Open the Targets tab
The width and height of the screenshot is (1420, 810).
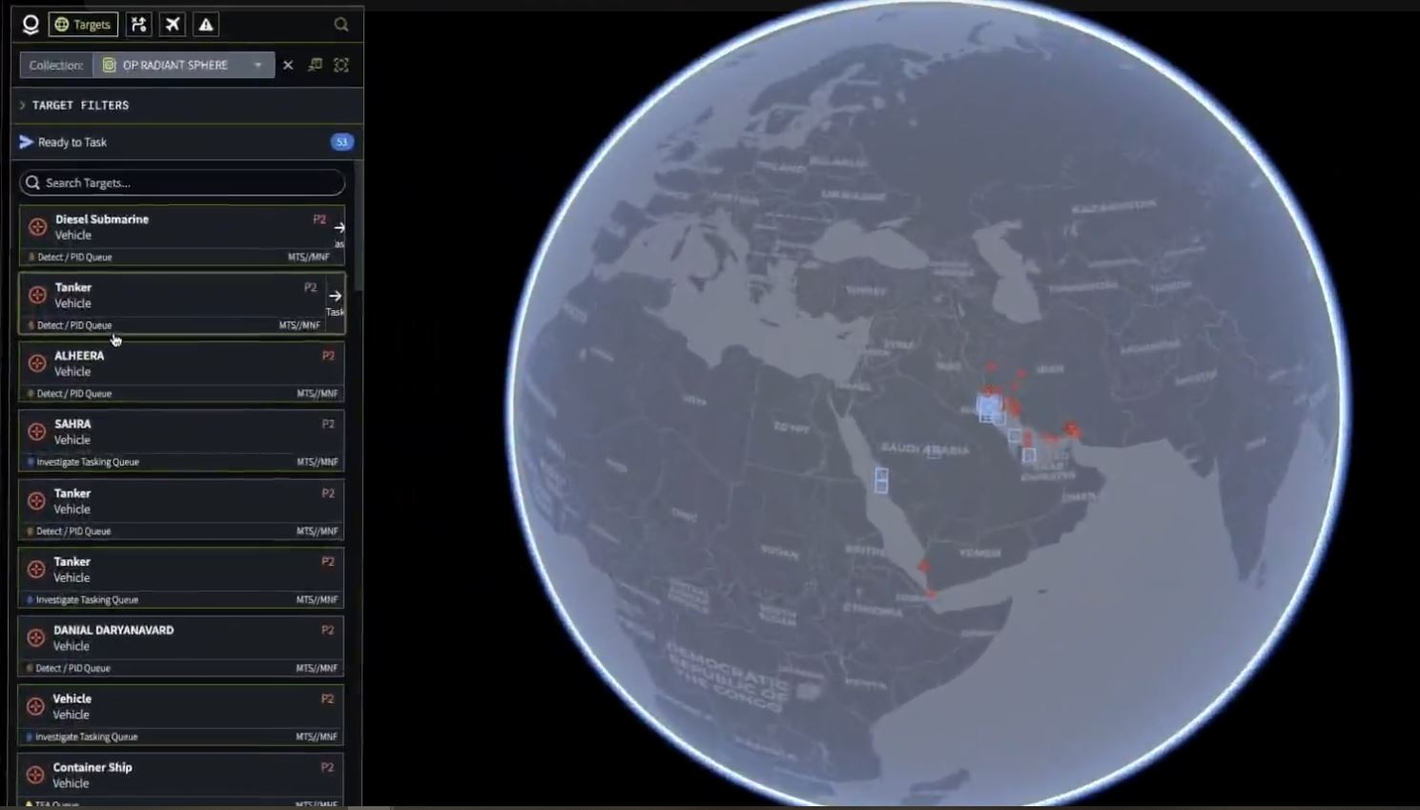83,25
